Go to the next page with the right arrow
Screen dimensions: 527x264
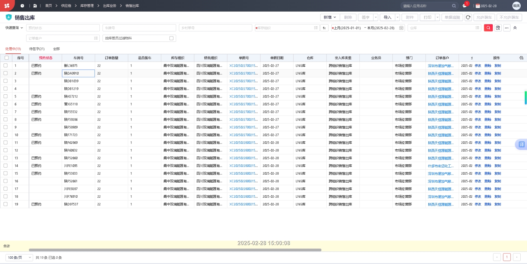click(x=517, y=257)
